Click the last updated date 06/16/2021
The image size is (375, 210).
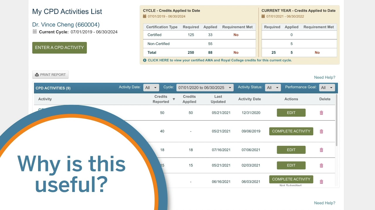click(221, 182)
